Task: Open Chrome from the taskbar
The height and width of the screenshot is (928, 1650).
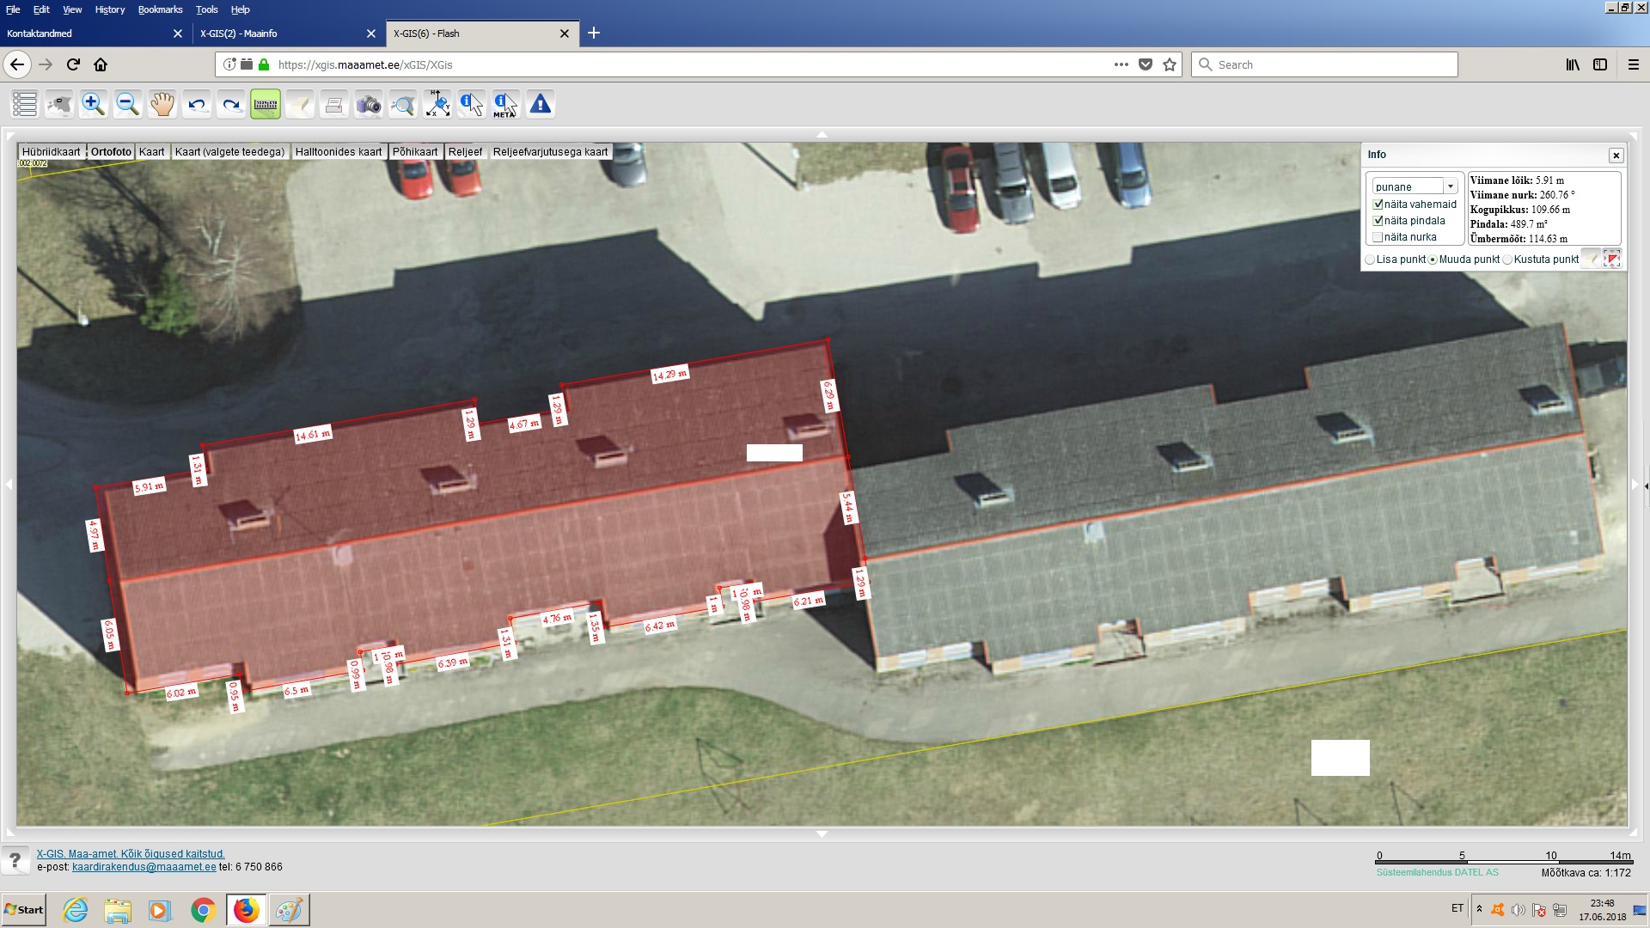Action: (x=203, y=910)
